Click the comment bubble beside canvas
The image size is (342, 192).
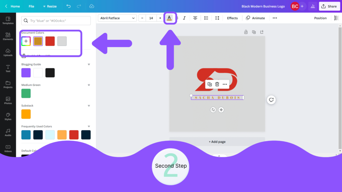click(x=271, y=100)
